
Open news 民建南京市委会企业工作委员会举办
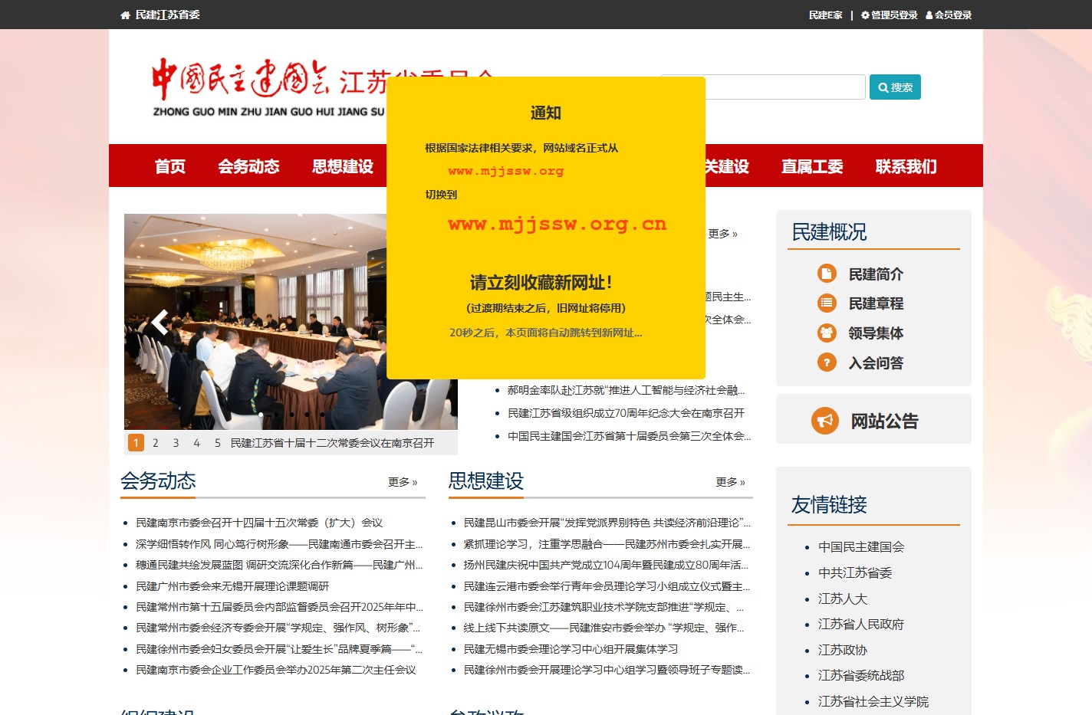(276, 670)
